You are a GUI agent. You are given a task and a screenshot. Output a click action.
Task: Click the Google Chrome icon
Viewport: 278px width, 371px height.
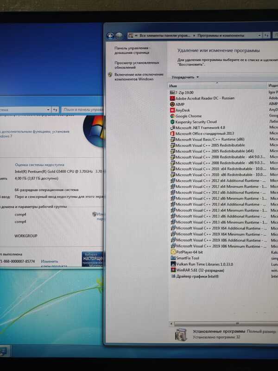point(172,116)
